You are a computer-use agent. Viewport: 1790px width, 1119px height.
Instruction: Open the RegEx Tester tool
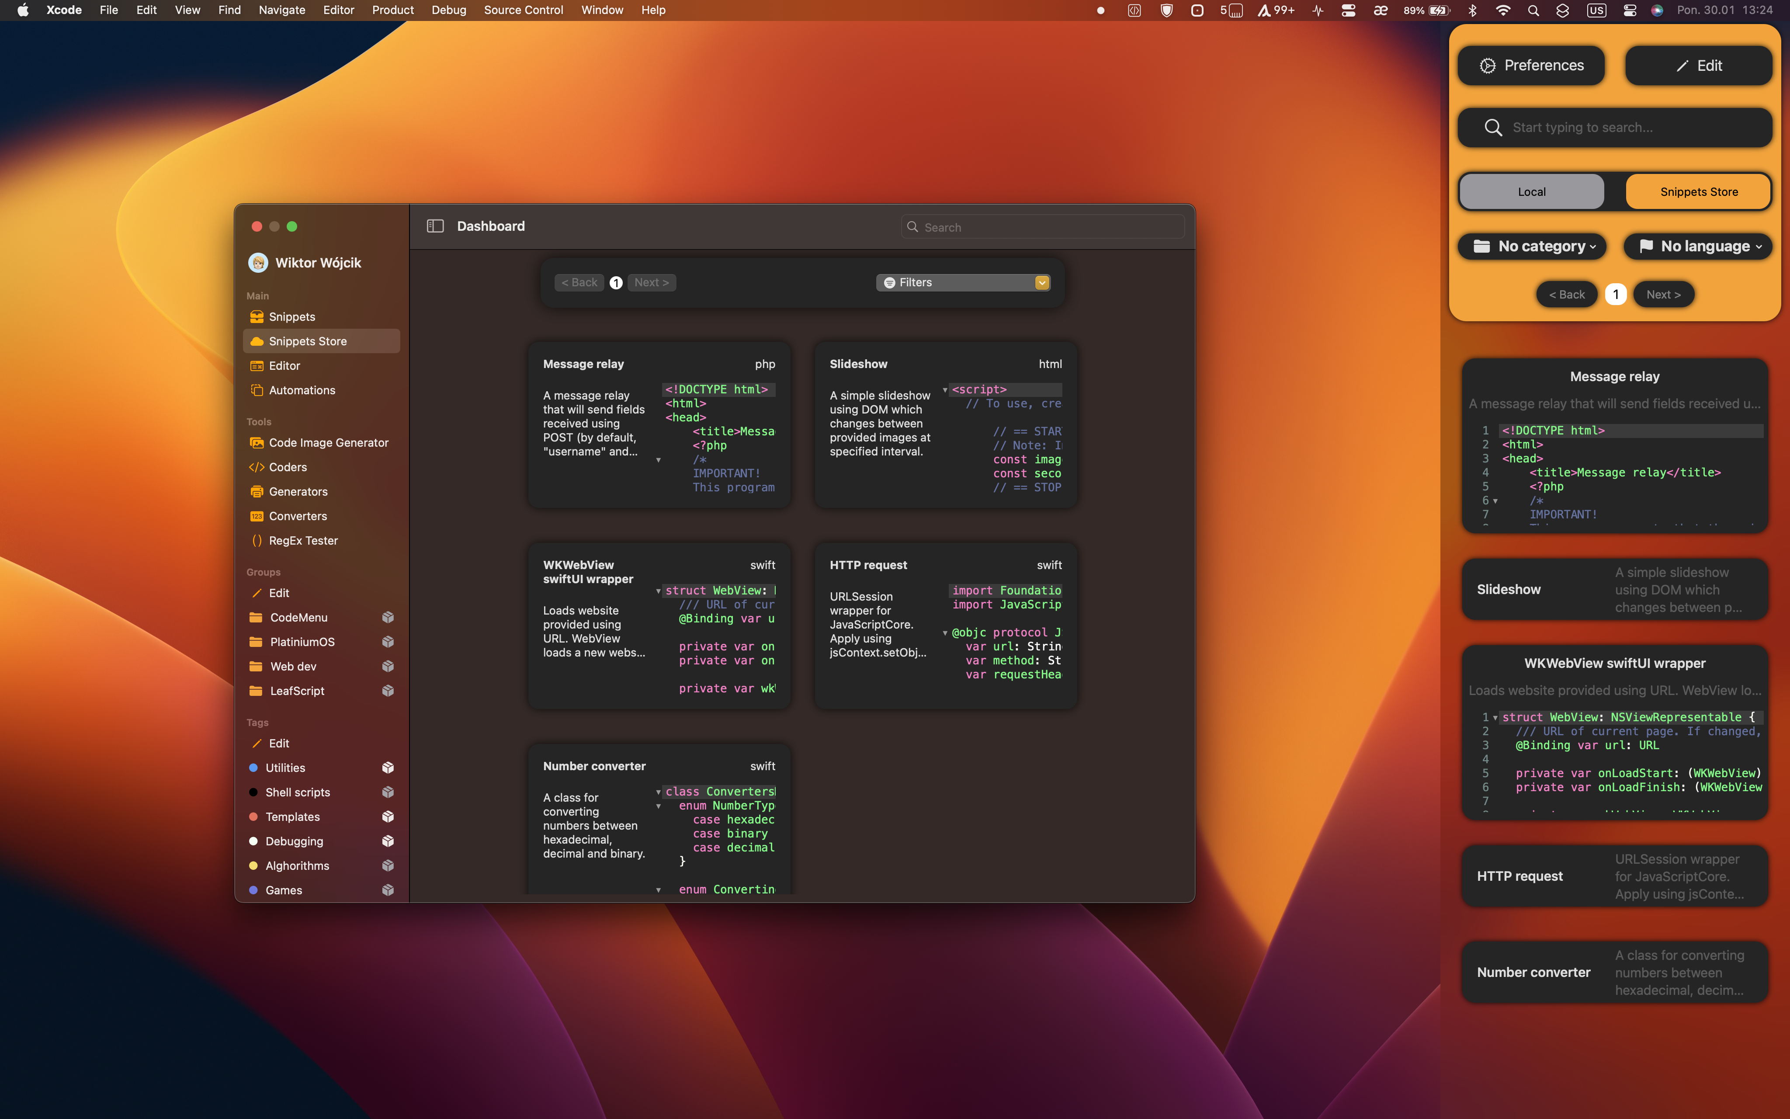[x=321, y=539]
